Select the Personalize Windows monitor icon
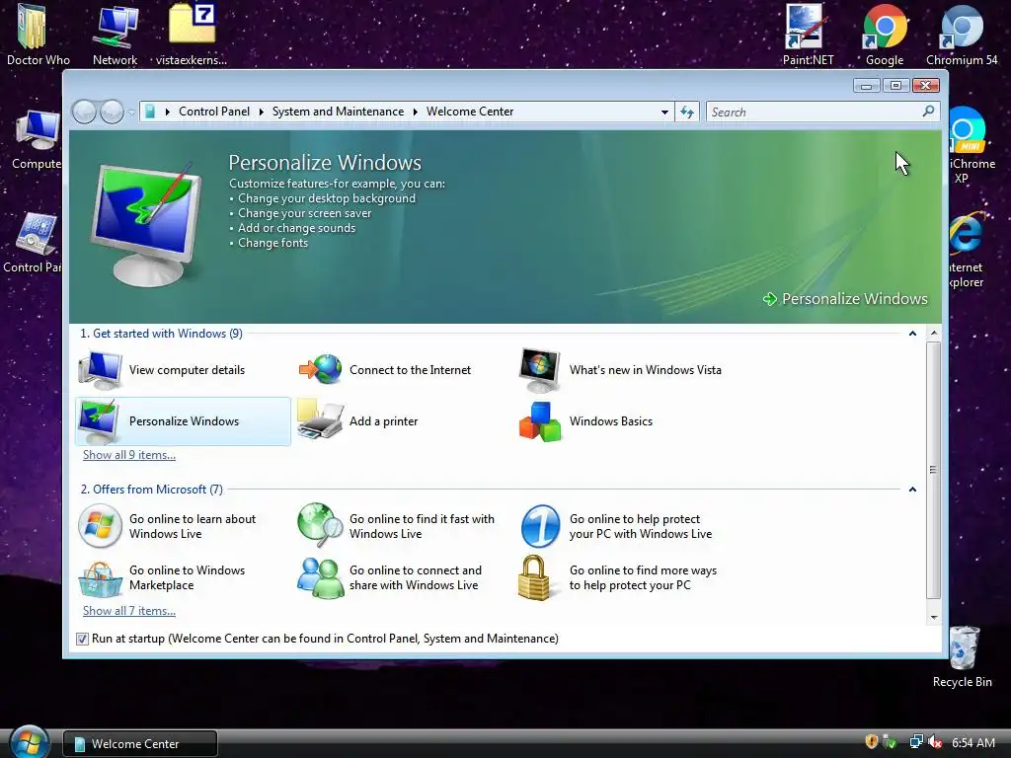Image resolution: width=1011 pixels, height=758 pixels. tap(98, 421)
